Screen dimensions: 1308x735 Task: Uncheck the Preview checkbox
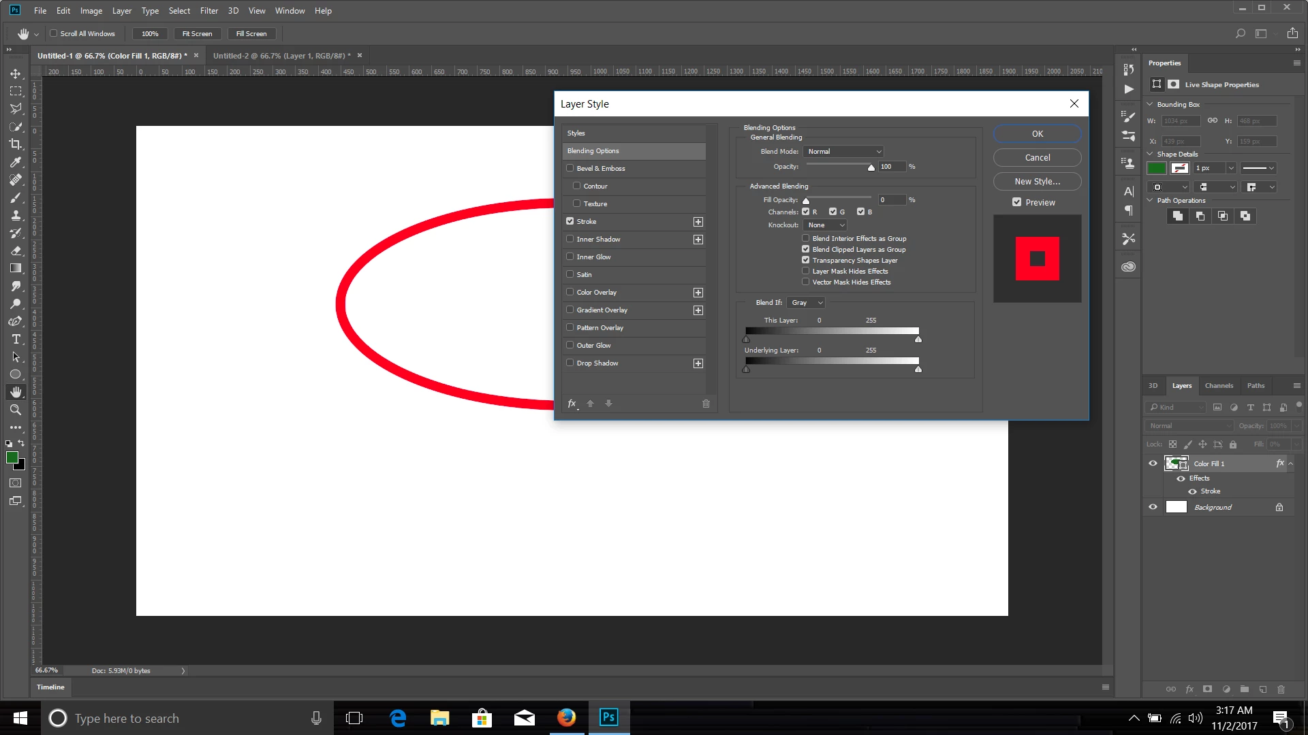(x=1016, y=202)
